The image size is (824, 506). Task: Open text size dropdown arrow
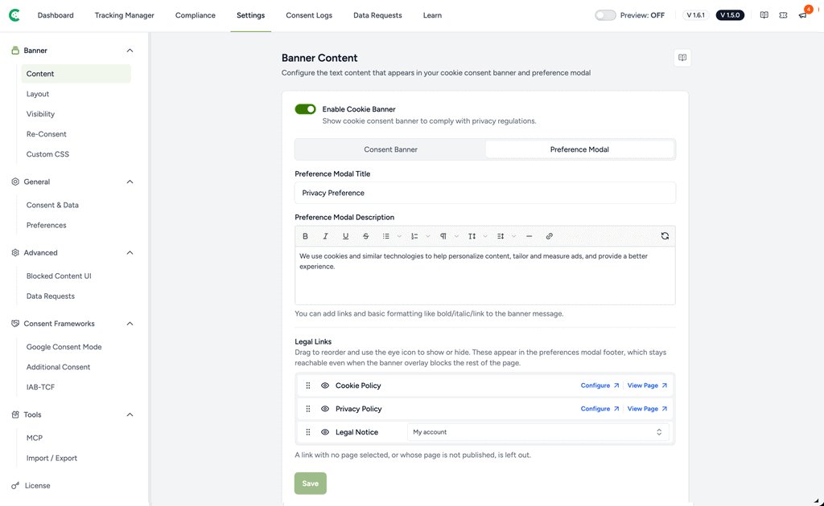pyautogui.click(x=485, y=236)
